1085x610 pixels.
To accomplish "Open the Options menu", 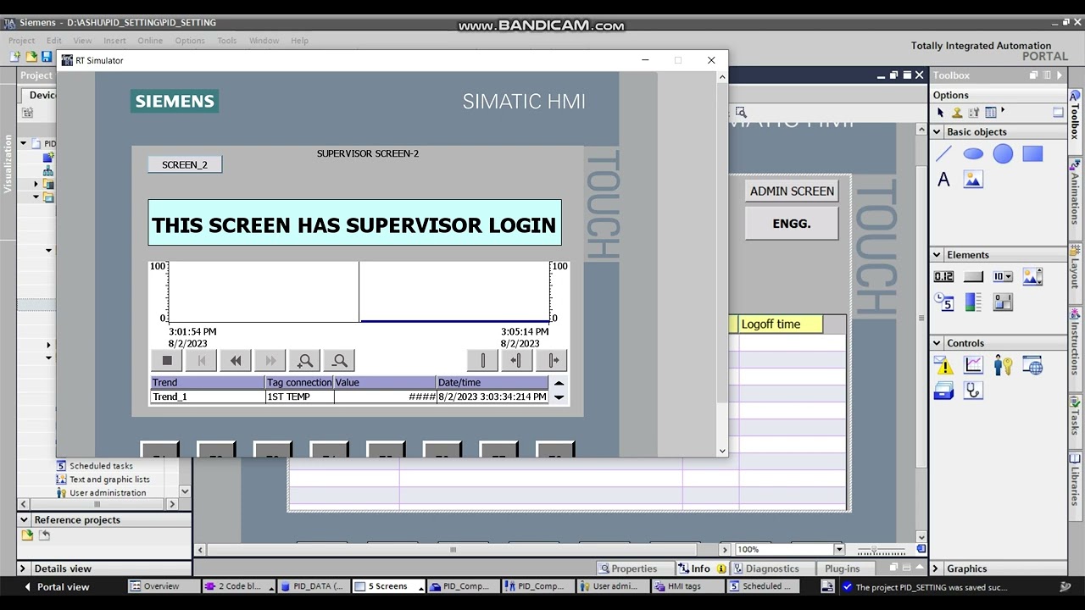I will pos(190,41).
